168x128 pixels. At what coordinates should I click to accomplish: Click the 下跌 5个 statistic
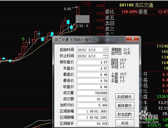pyautogui.click(x=118, y=78)
